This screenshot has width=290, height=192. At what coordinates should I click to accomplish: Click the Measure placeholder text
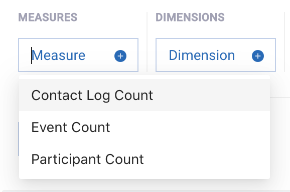58,55
